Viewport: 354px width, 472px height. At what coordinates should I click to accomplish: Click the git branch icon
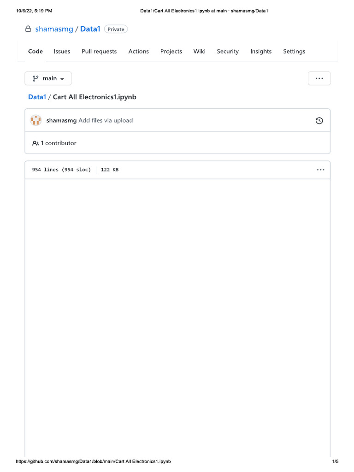click(35, 78)
